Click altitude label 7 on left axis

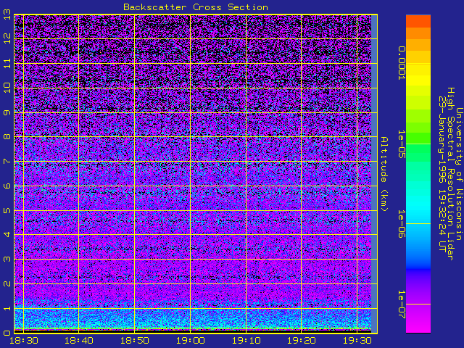(x=7, y=161)
